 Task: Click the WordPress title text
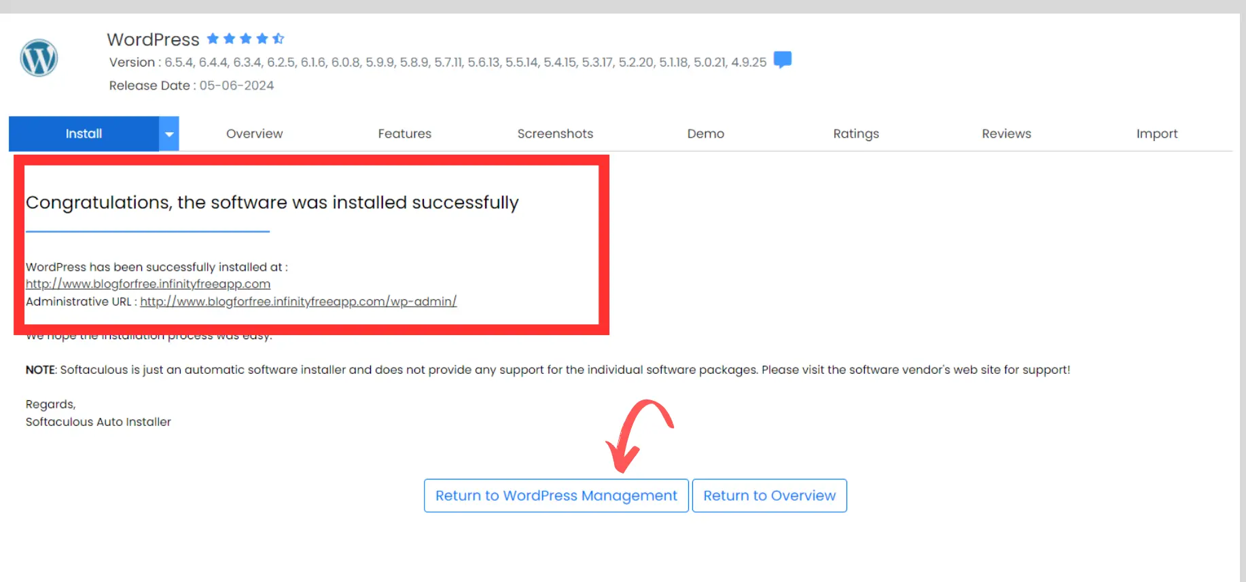(153, 39)
